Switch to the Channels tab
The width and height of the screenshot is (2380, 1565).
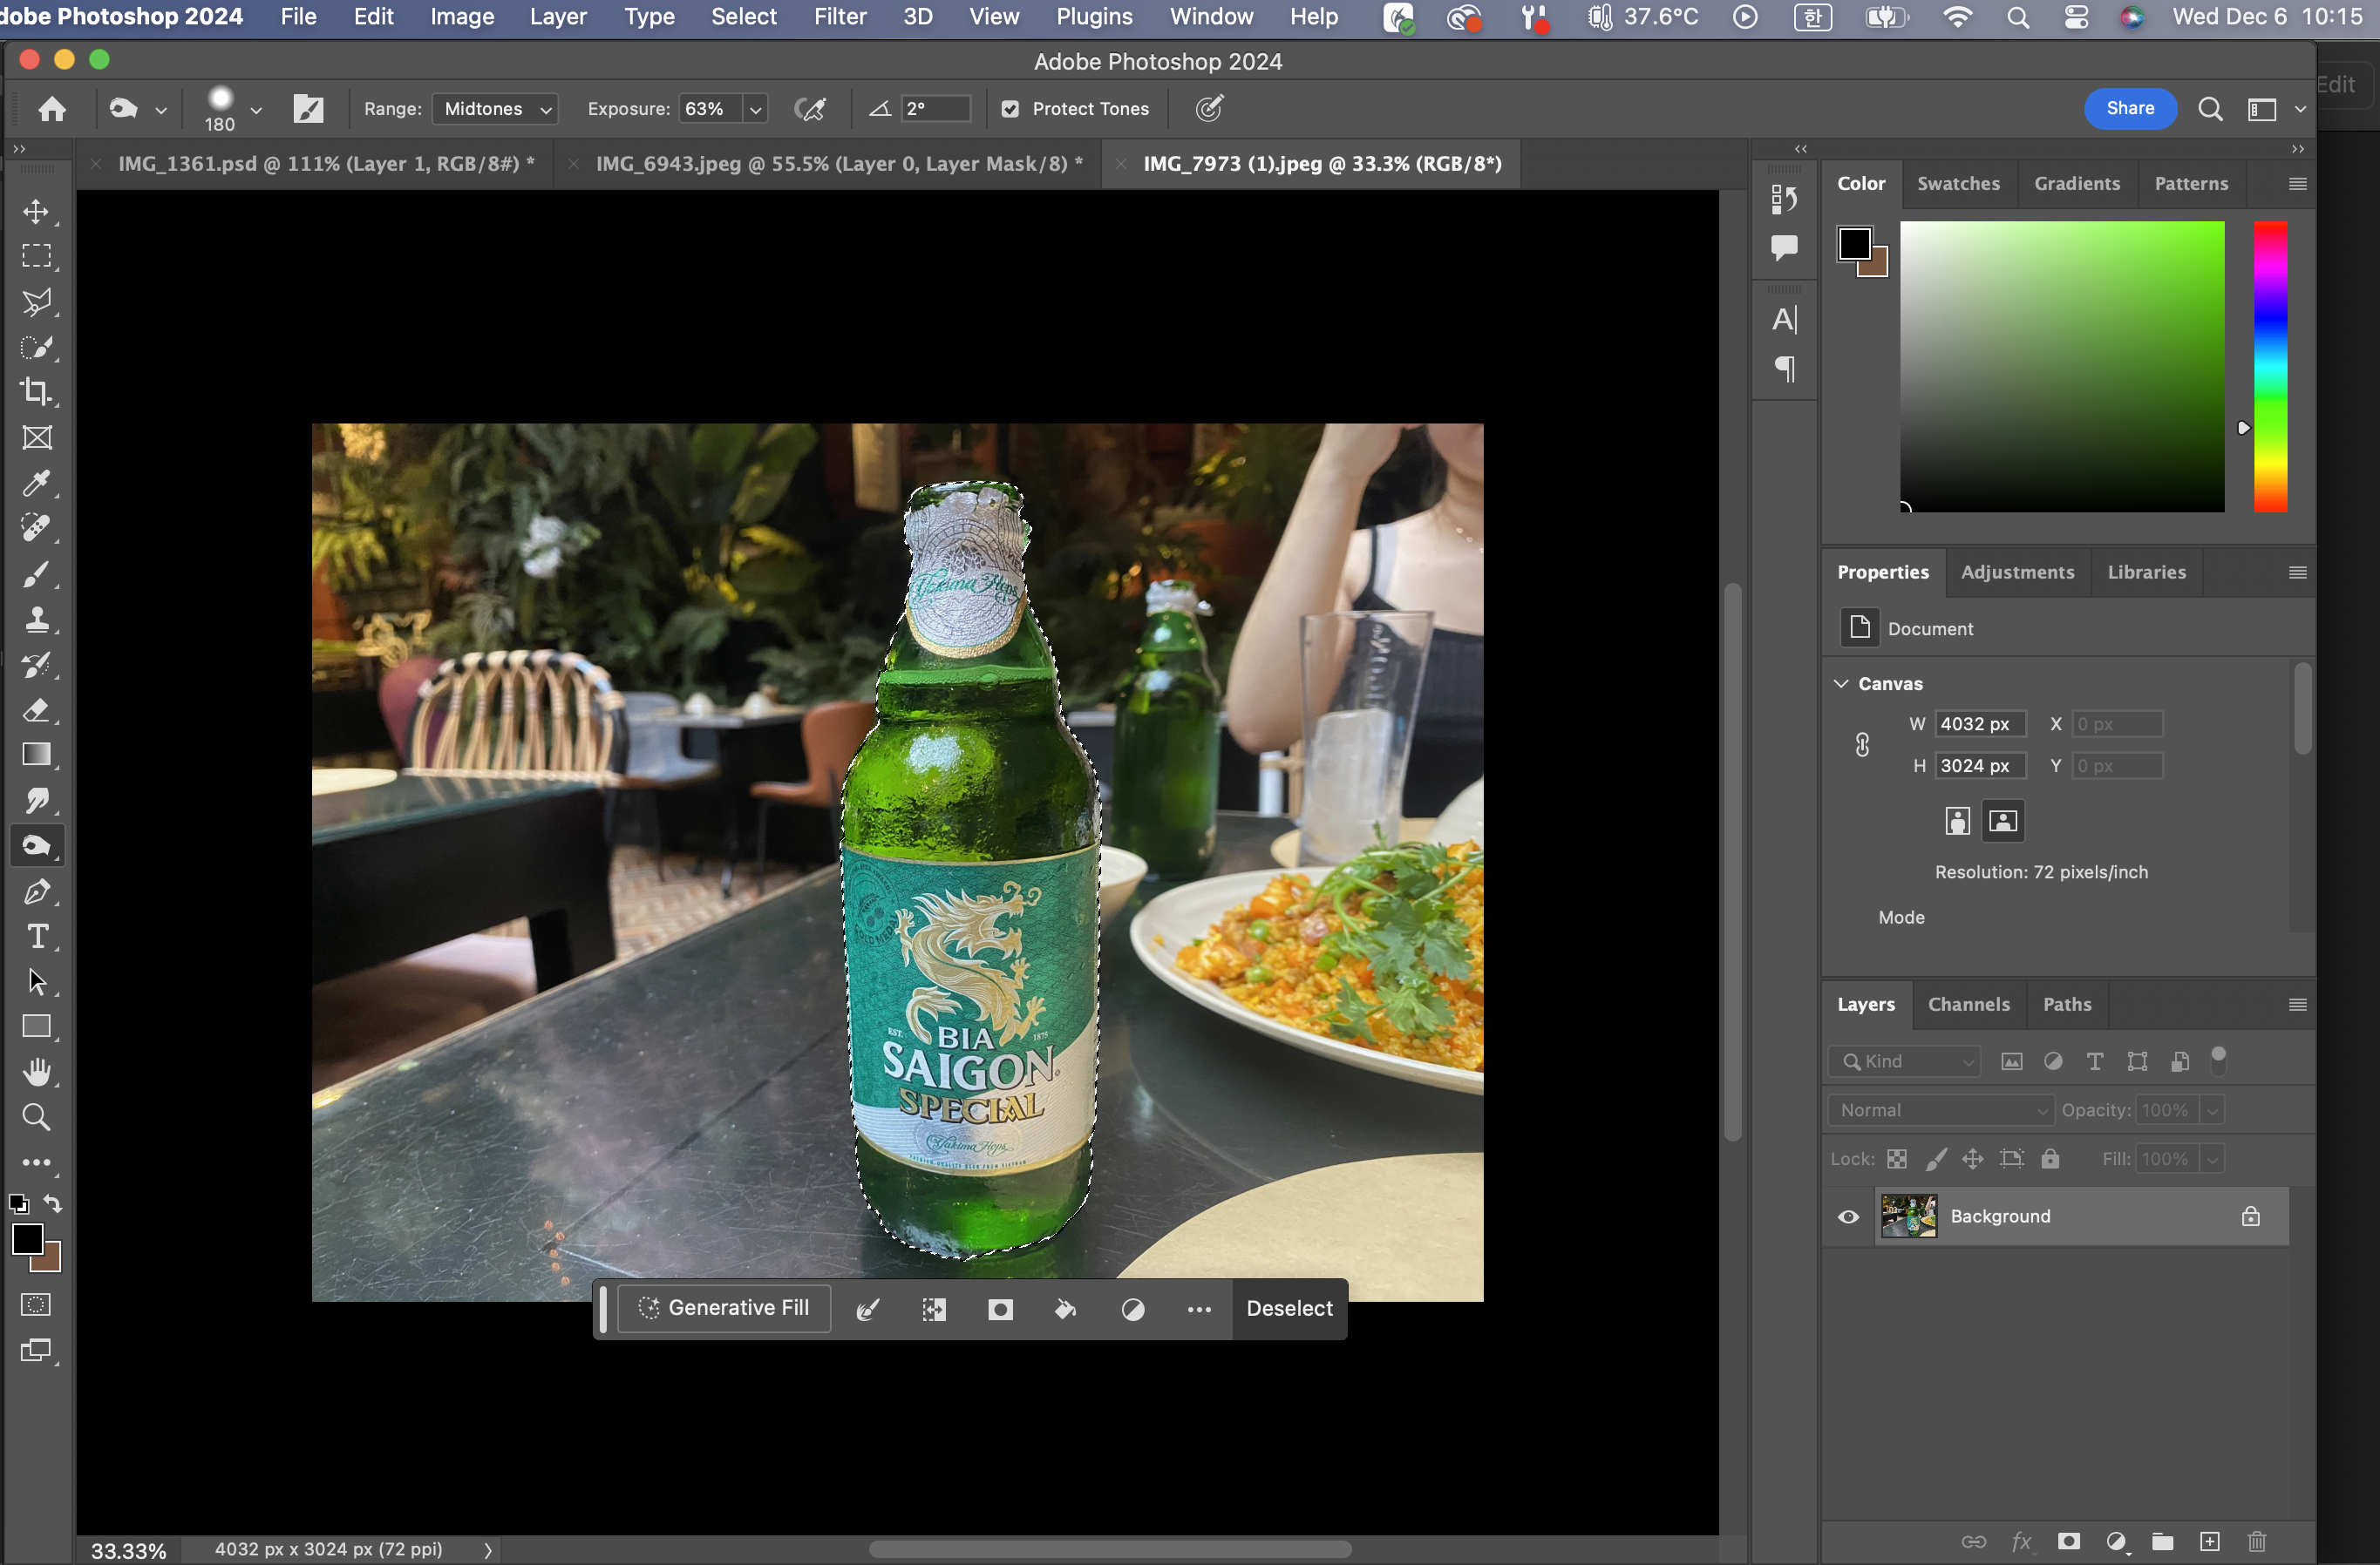coord(1968,1005)
